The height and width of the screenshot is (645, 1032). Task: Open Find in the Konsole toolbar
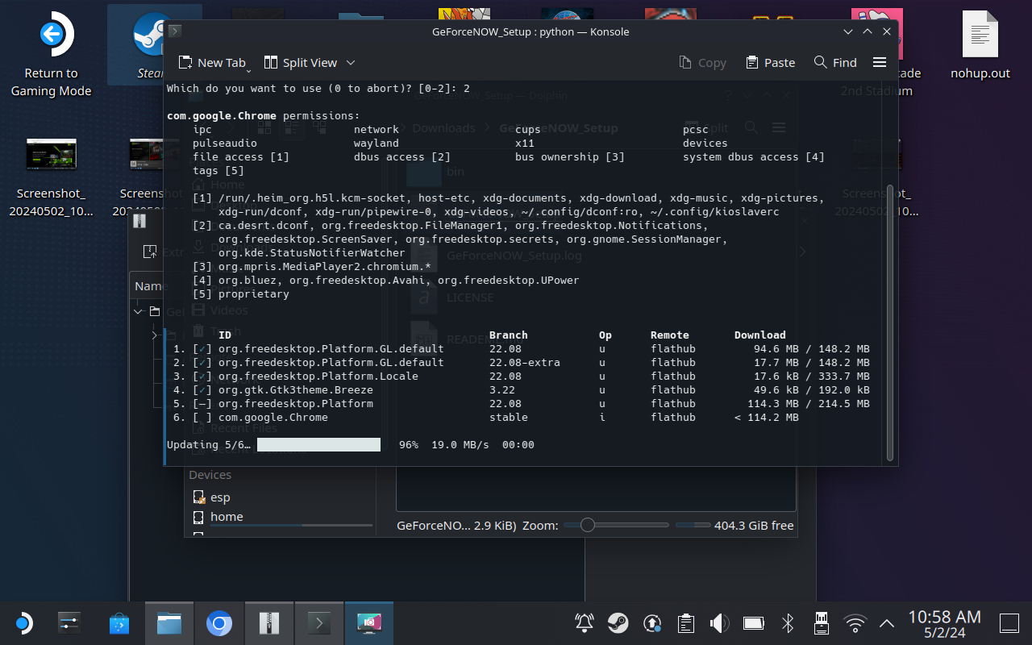pyautogui.click(x=835, y=62)
